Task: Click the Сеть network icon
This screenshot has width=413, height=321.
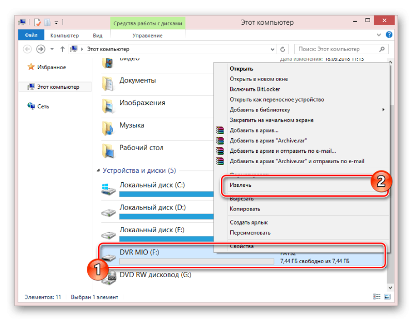Action: coord(31,106)
